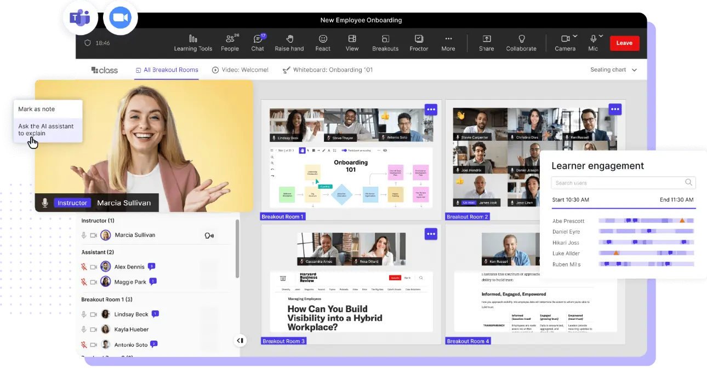The image size is (707, 380).
Task: Open the Camera options chevron
Action: 575,36
